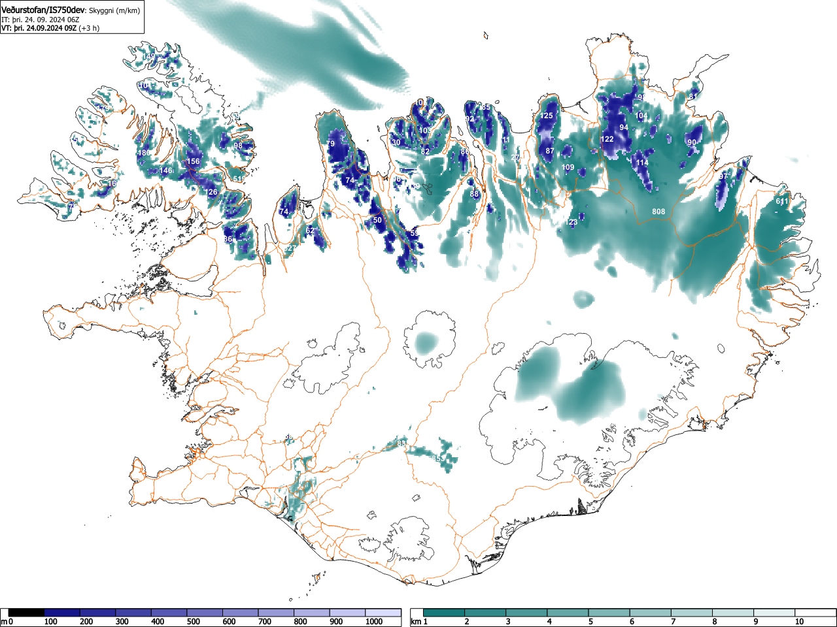837x627 pixels.
Task: Click the dark navy 100–200 m legend swatch
Action: 61,613
